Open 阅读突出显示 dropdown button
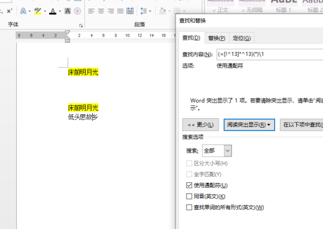 pos(250,125)
